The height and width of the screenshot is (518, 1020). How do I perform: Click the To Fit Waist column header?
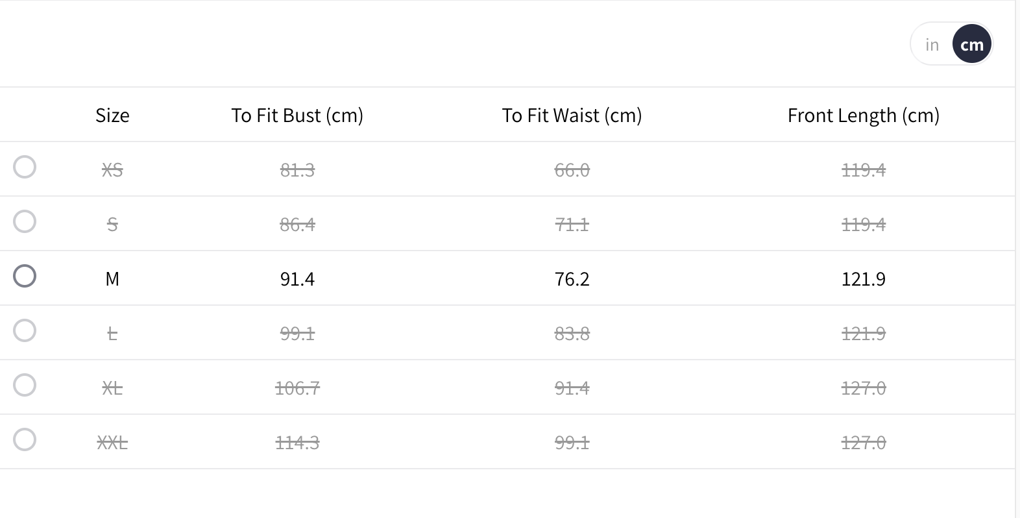coord(572,116)
